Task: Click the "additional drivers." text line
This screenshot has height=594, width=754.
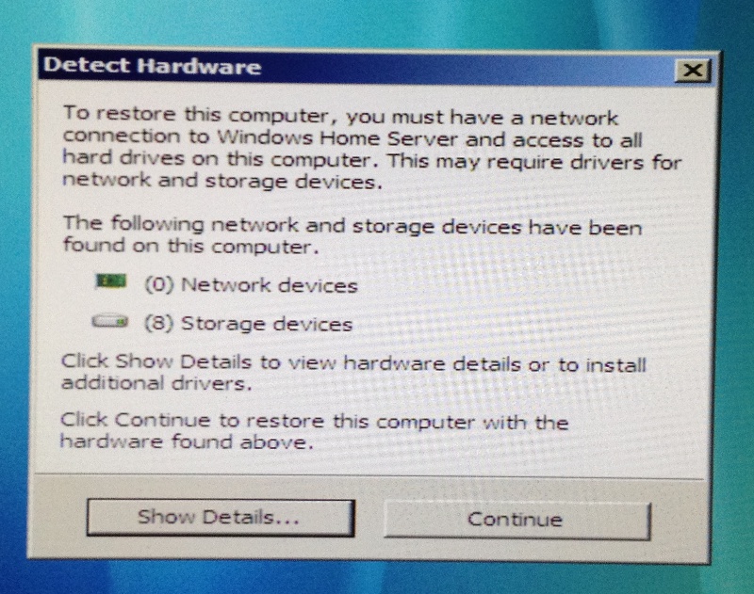Action: 156,383
